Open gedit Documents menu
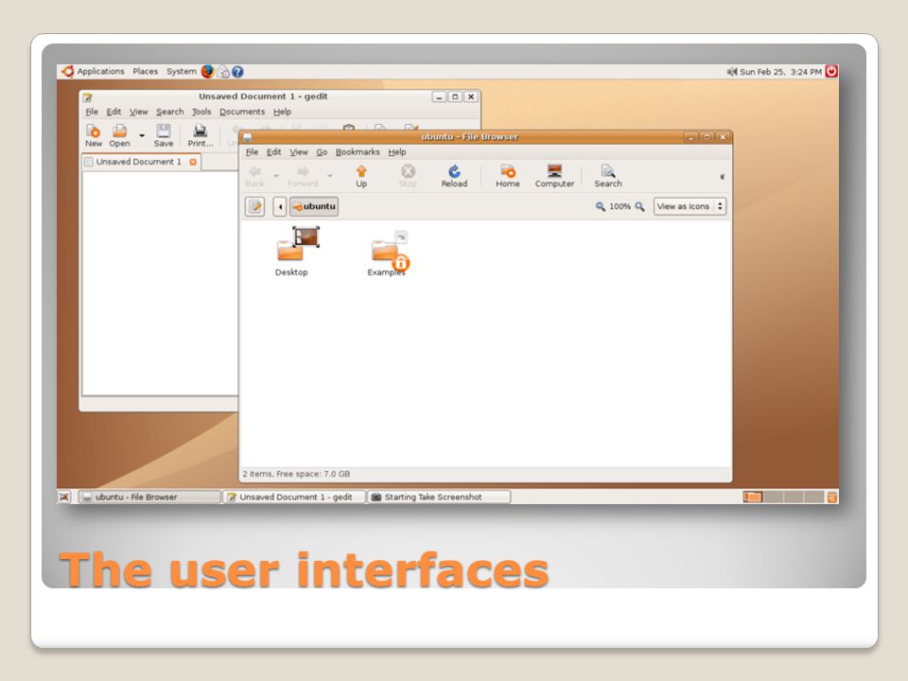This screenshot has width=908, height=681. click(x=242, y=112)
